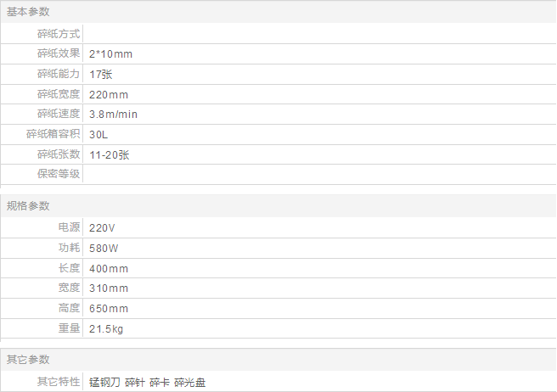Screen dimensions: 557x392
Task: Click the 其它特性 row label
Action: (x=59, y=382)
